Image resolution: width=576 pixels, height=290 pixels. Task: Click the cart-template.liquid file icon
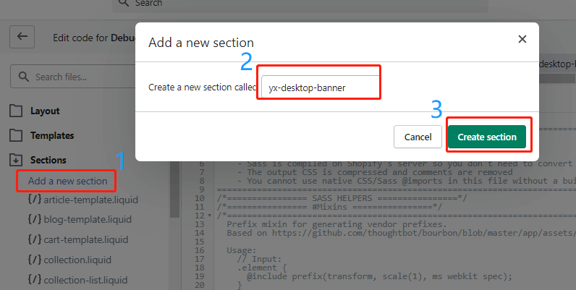click(34, 239)
